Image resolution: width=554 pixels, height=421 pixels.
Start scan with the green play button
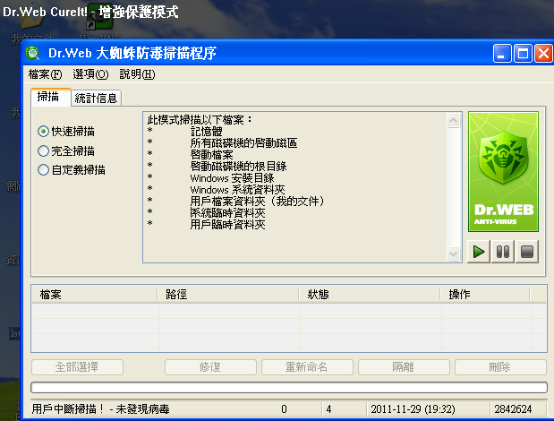(479, 252)
